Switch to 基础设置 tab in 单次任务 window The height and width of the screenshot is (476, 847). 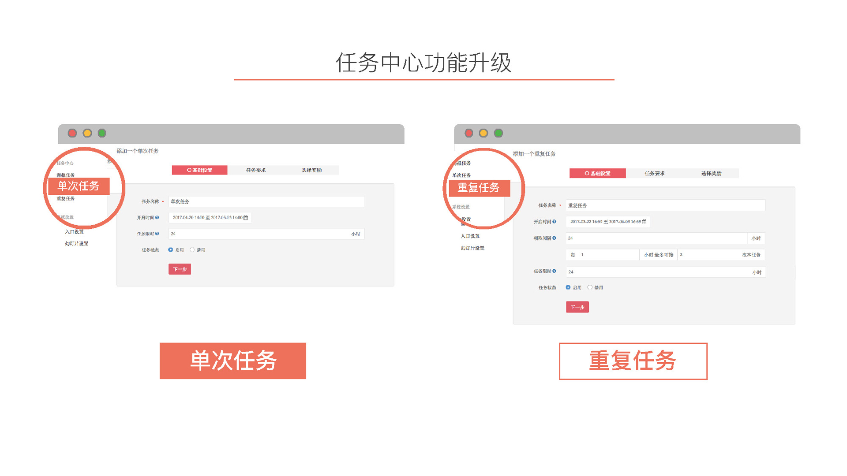(x=199, y=170)
